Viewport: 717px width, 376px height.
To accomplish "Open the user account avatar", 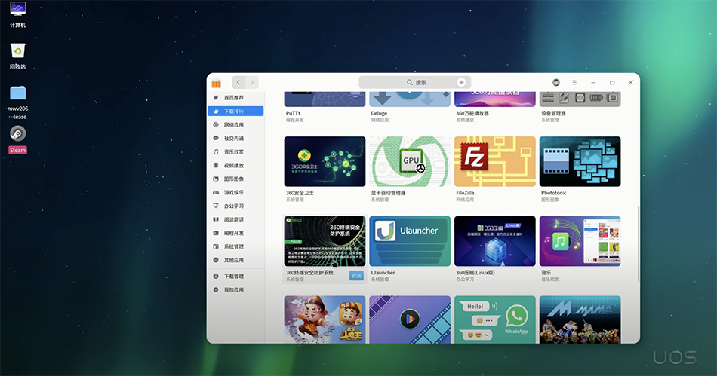I will (x=556, y=83).
